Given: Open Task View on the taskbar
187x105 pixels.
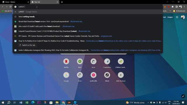Looking at the screenshot, I should tap(15, 102).
